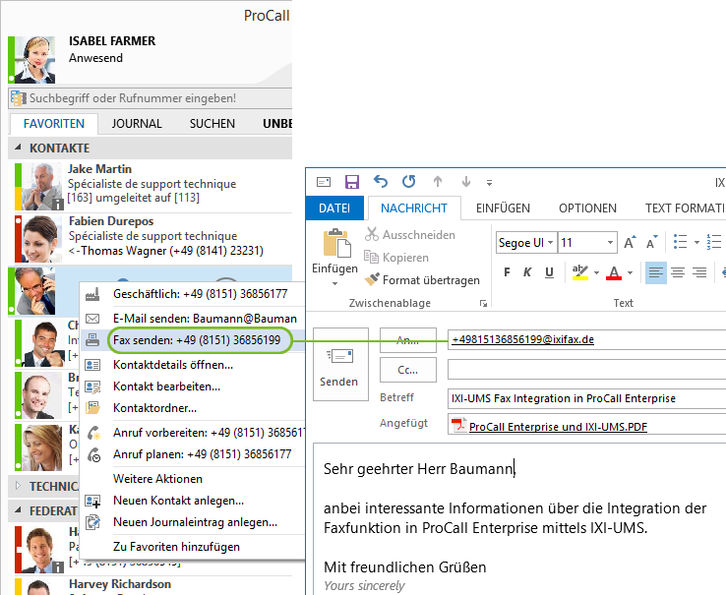Click fax recipient address +49815136856199@ixifax.de
This screenshot has height=595, width=726.
[x=523, y=339]
